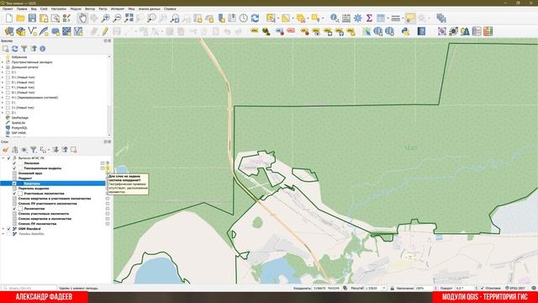The width and height of the screenshot is (538, 303).
Task: Open the Масштаб scale dropdown
Action: pos(383,288)
